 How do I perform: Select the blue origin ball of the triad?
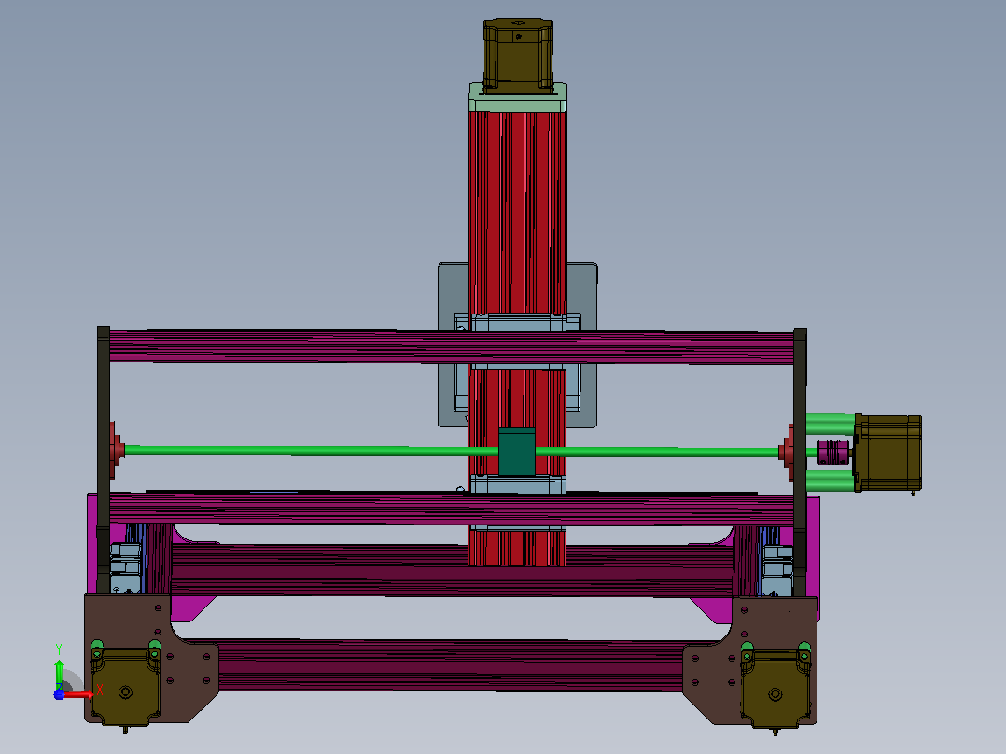coord(59,694)
